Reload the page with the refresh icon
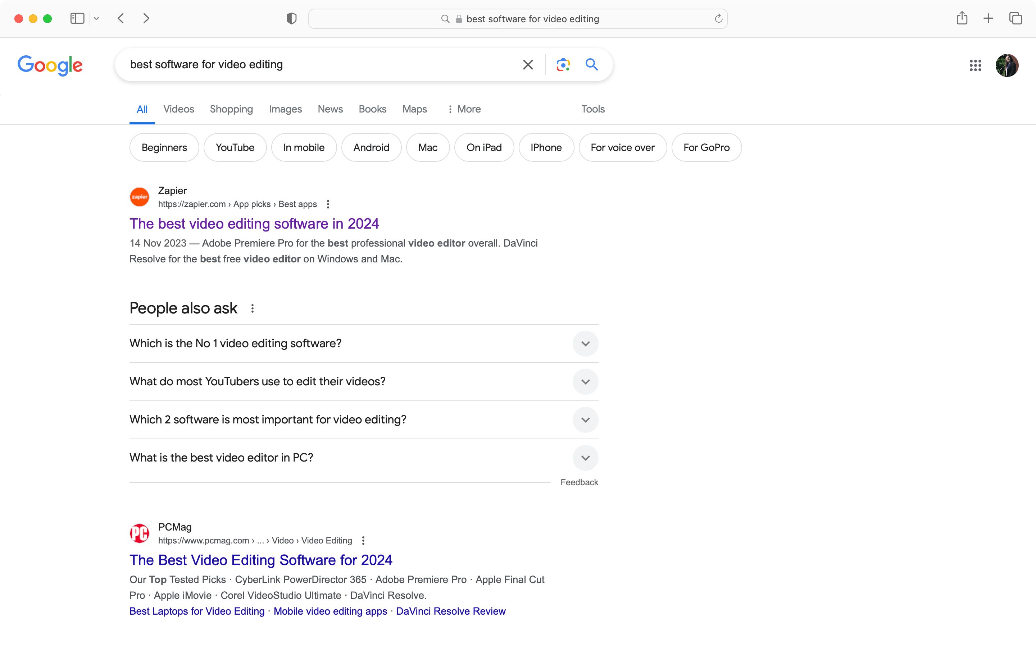1036x647 pixels. coord(718,18)
